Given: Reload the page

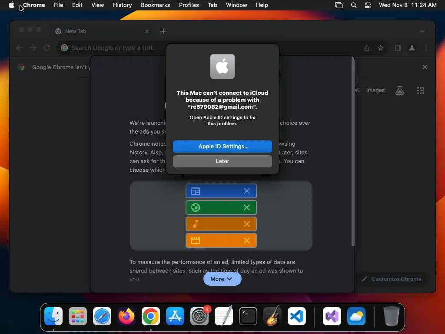Looking at the screenshot, I should tap(47, 48).
